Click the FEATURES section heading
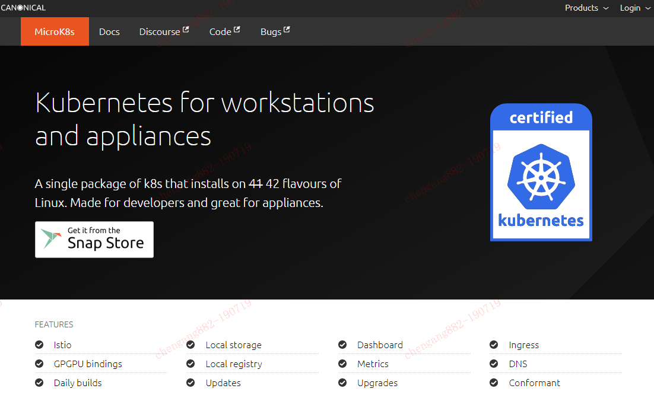This screenshot has height=395, width=654. pos(54,324)
